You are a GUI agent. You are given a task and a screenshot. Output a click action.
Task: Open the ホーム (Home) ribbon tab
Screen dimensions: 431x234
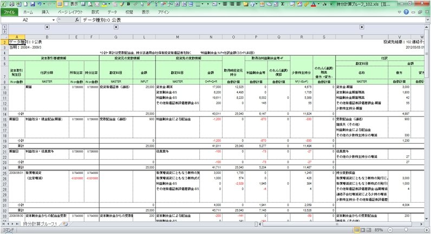tap(28, 12)
